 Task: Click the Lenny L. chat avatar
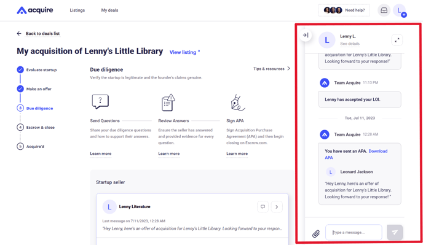(326, 40)
